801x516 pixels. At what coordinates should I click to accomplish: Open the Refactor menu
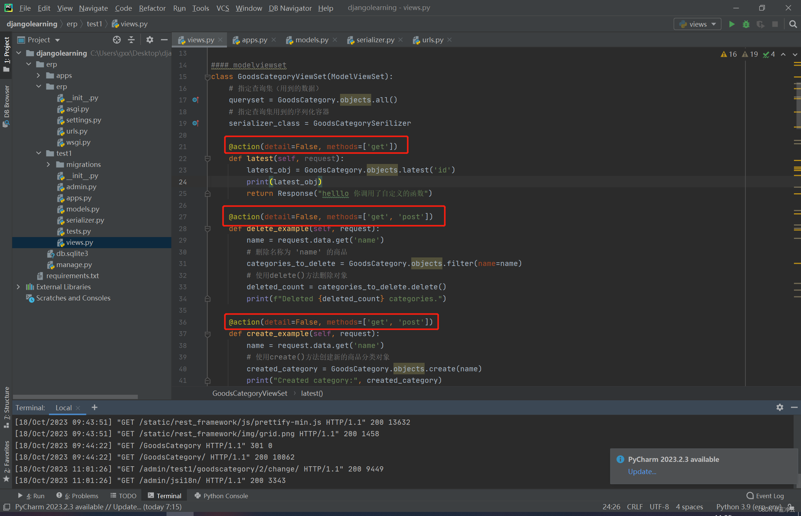click(x=152, y=8)
